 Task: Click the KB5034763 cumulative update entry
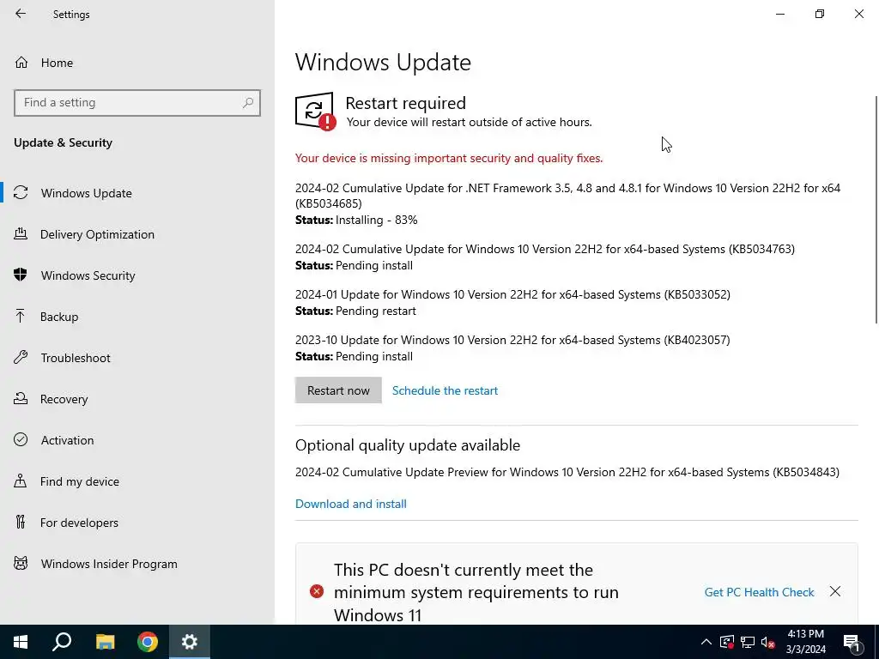click(x=545, y=249)
